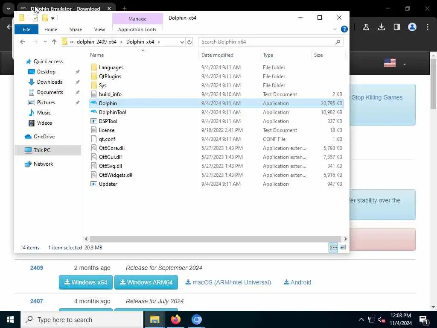Select Network in the navigation pane
Image resolution: width=437 pixels, height=328 pixels.
[x=43, y=164]
